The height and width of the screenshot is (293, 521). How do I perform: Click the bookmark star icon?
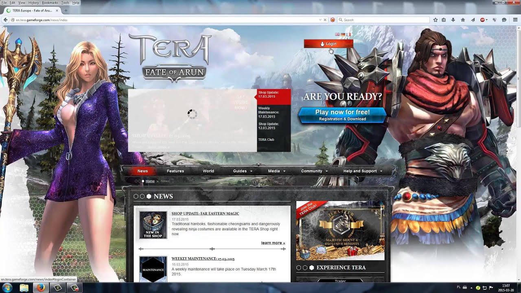tap(436, 20)
